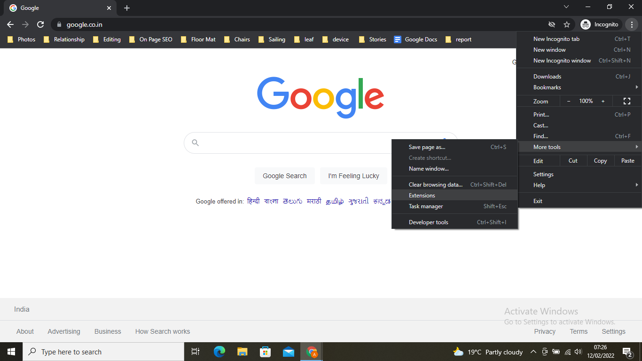
Task: Open the three-dot Chrome menu
Action: [632, 24]
